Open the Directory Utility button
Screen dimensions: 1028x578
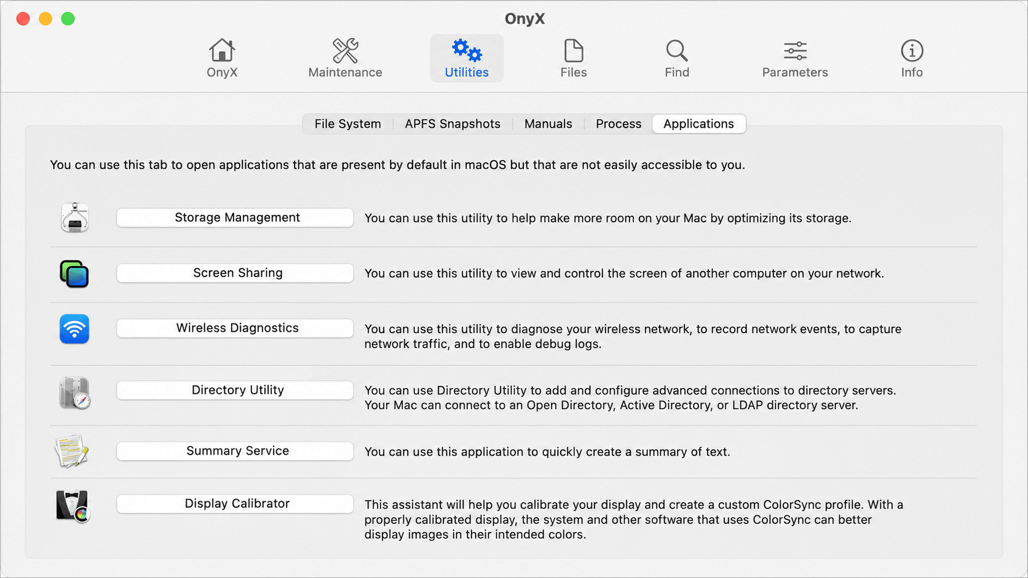click(235, 390)
